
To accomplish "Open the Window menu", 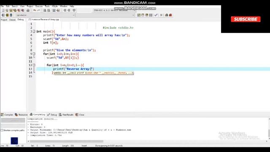I will [64, 6].
